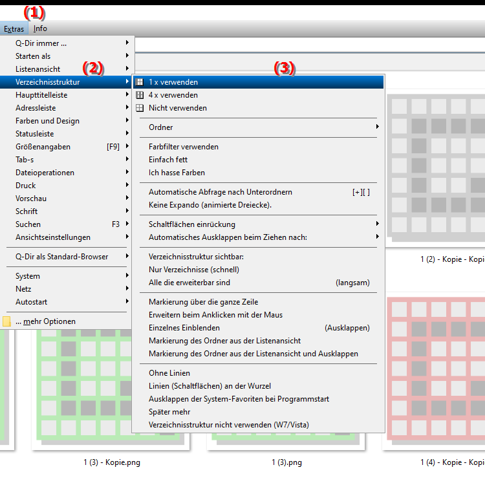Viewport: 485px width, 485px height.
Task: Click file name 1 (3) - Kopie.png
Action: [x=112, y=462]
